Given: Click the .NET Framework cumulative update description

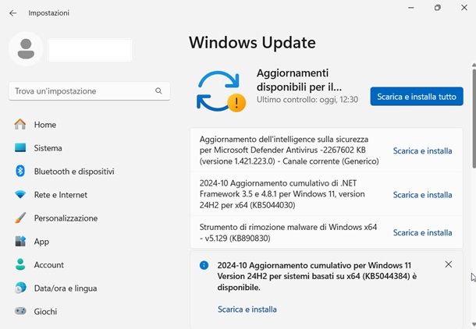Looking at the screenshot, I should 282,194.
